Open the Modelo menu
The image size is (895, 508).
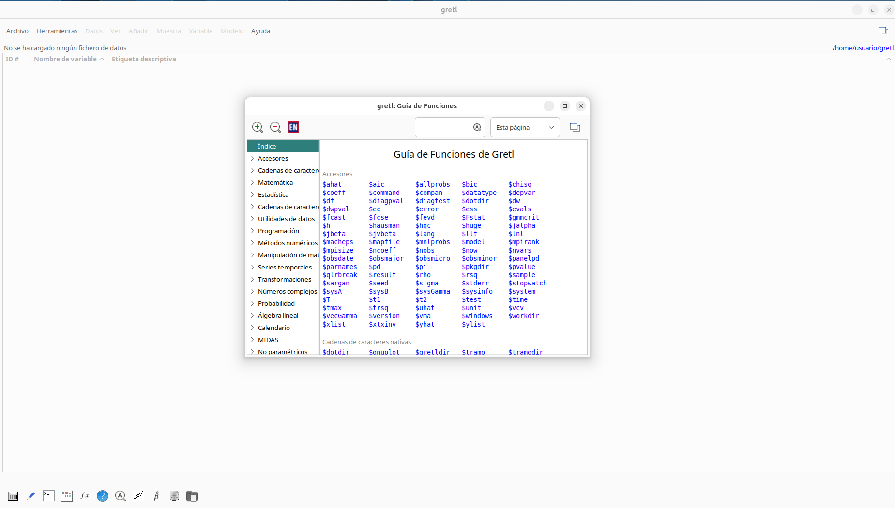(x=232, y=31)
